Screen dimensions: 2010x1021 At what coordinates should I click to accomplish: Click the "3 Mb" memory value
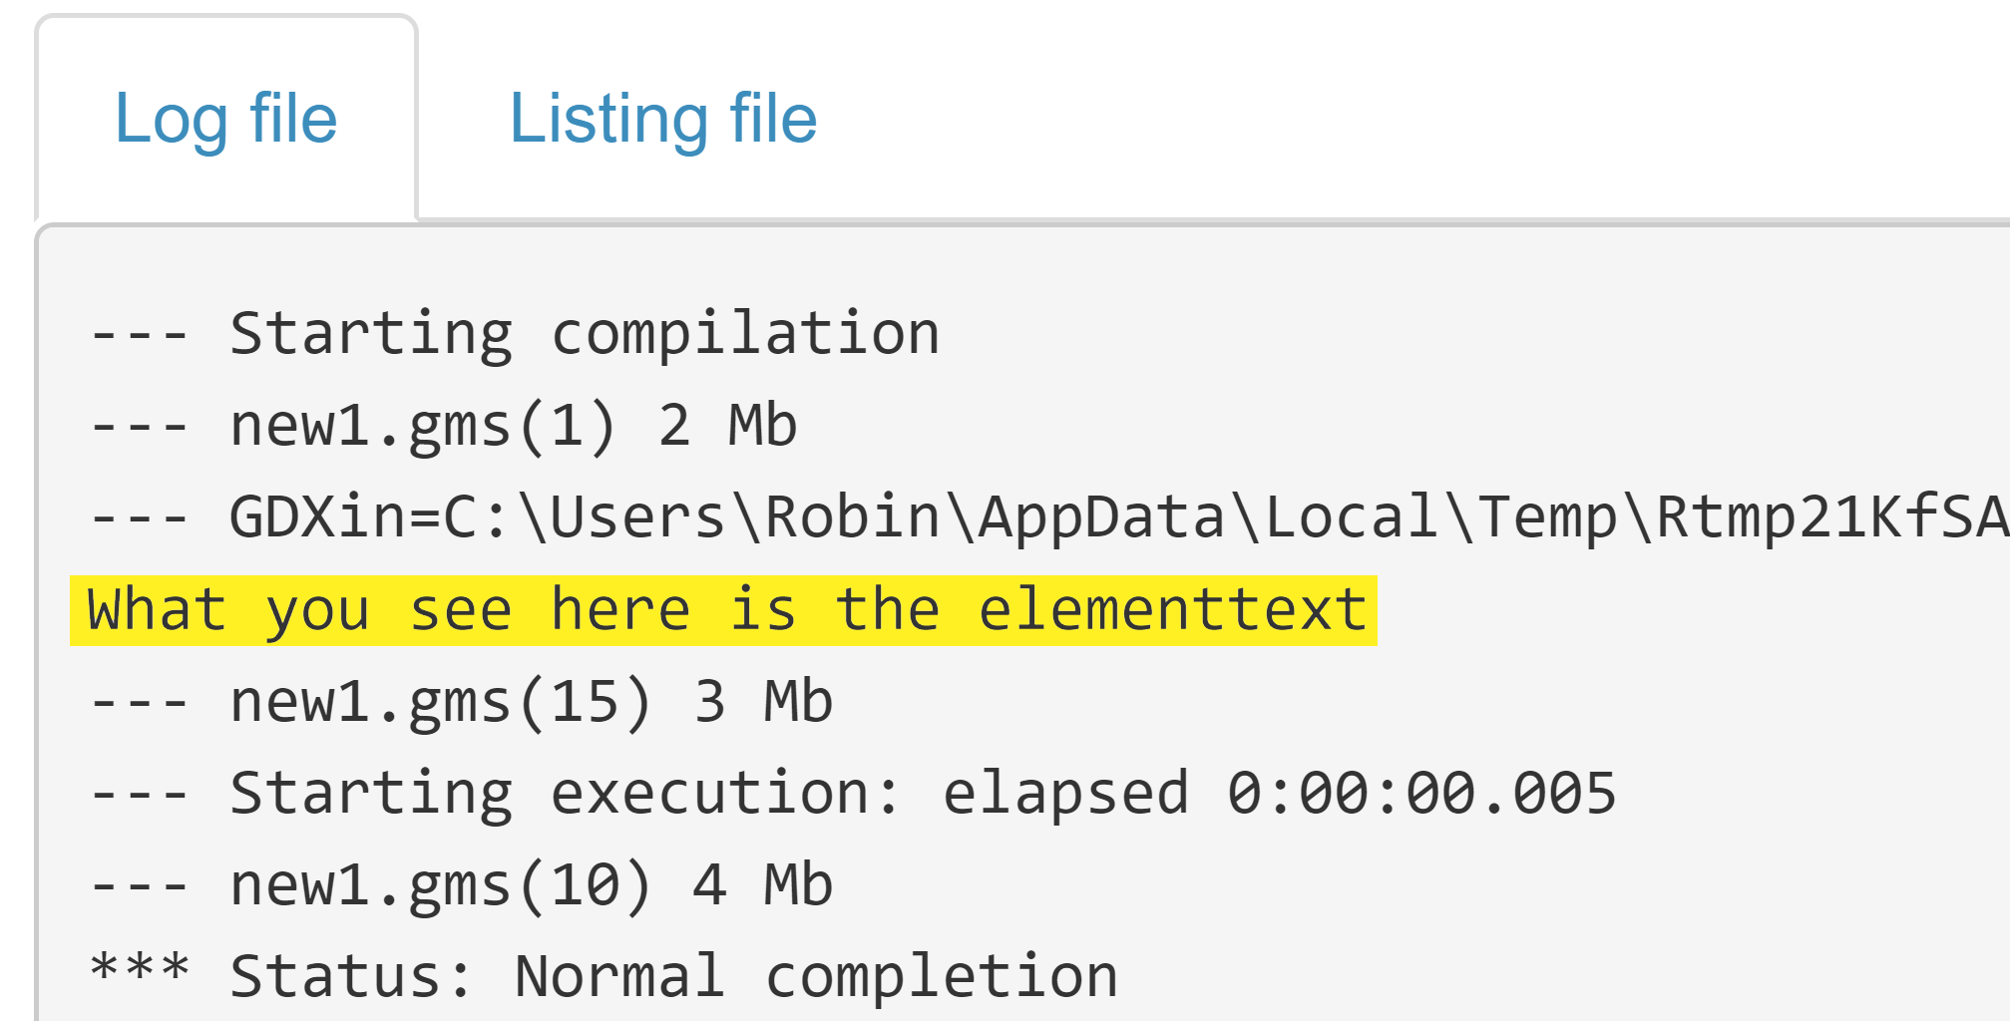coord(763,702)
